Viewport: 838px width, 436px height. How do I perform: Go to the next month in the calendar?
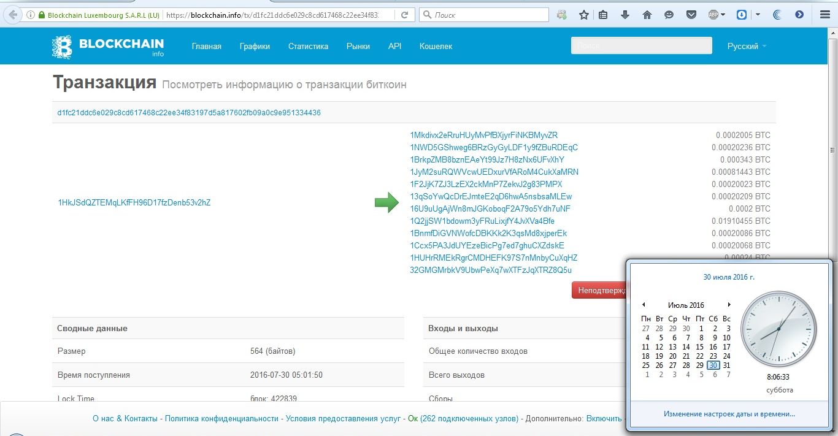pyautogui.click(x=729, y=305)
